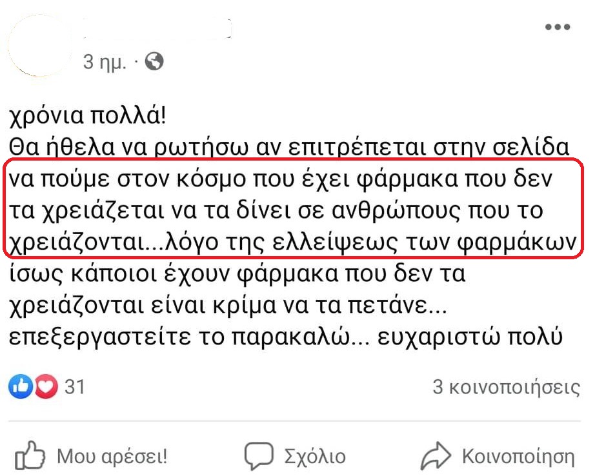Click the blue thumbs-up reaction icon
Screen dimensions: 595x476
pyautogui.click(x=21, y=387)
